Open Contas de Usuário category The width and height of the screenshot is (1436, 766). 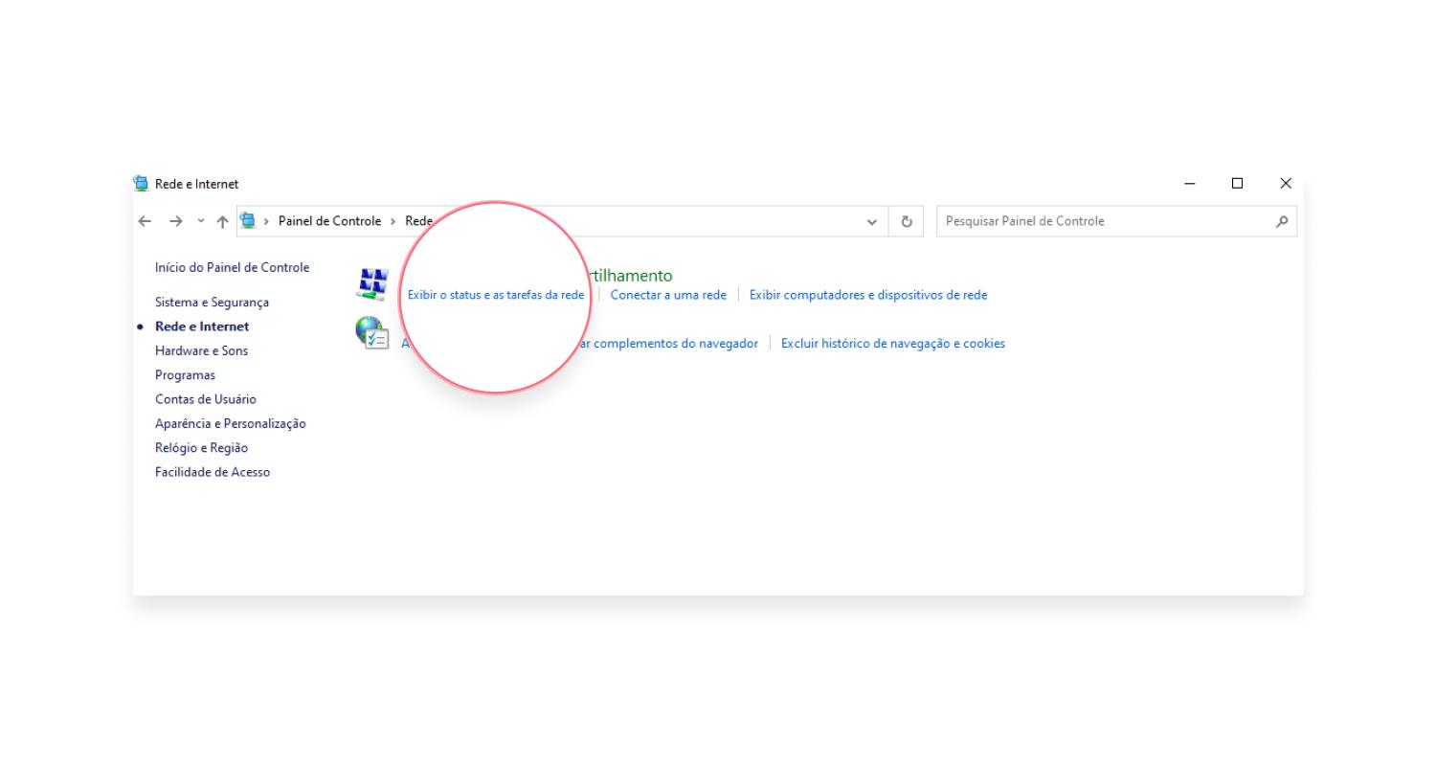[206, 399]
